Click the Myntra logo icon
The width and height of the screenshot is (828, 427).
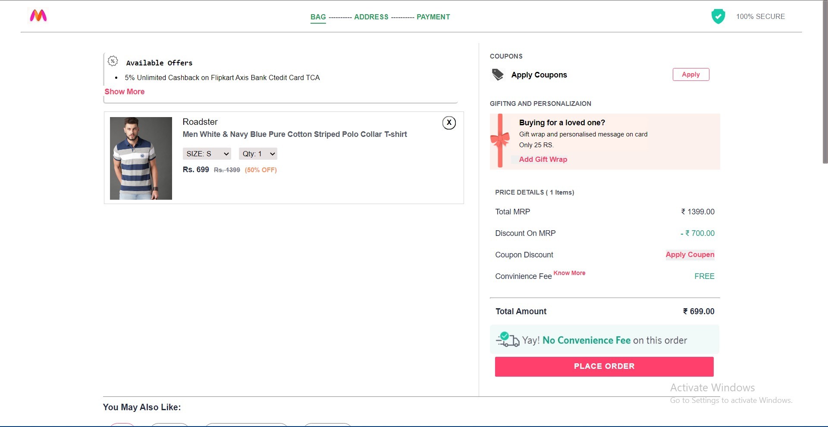click(38, 15)
